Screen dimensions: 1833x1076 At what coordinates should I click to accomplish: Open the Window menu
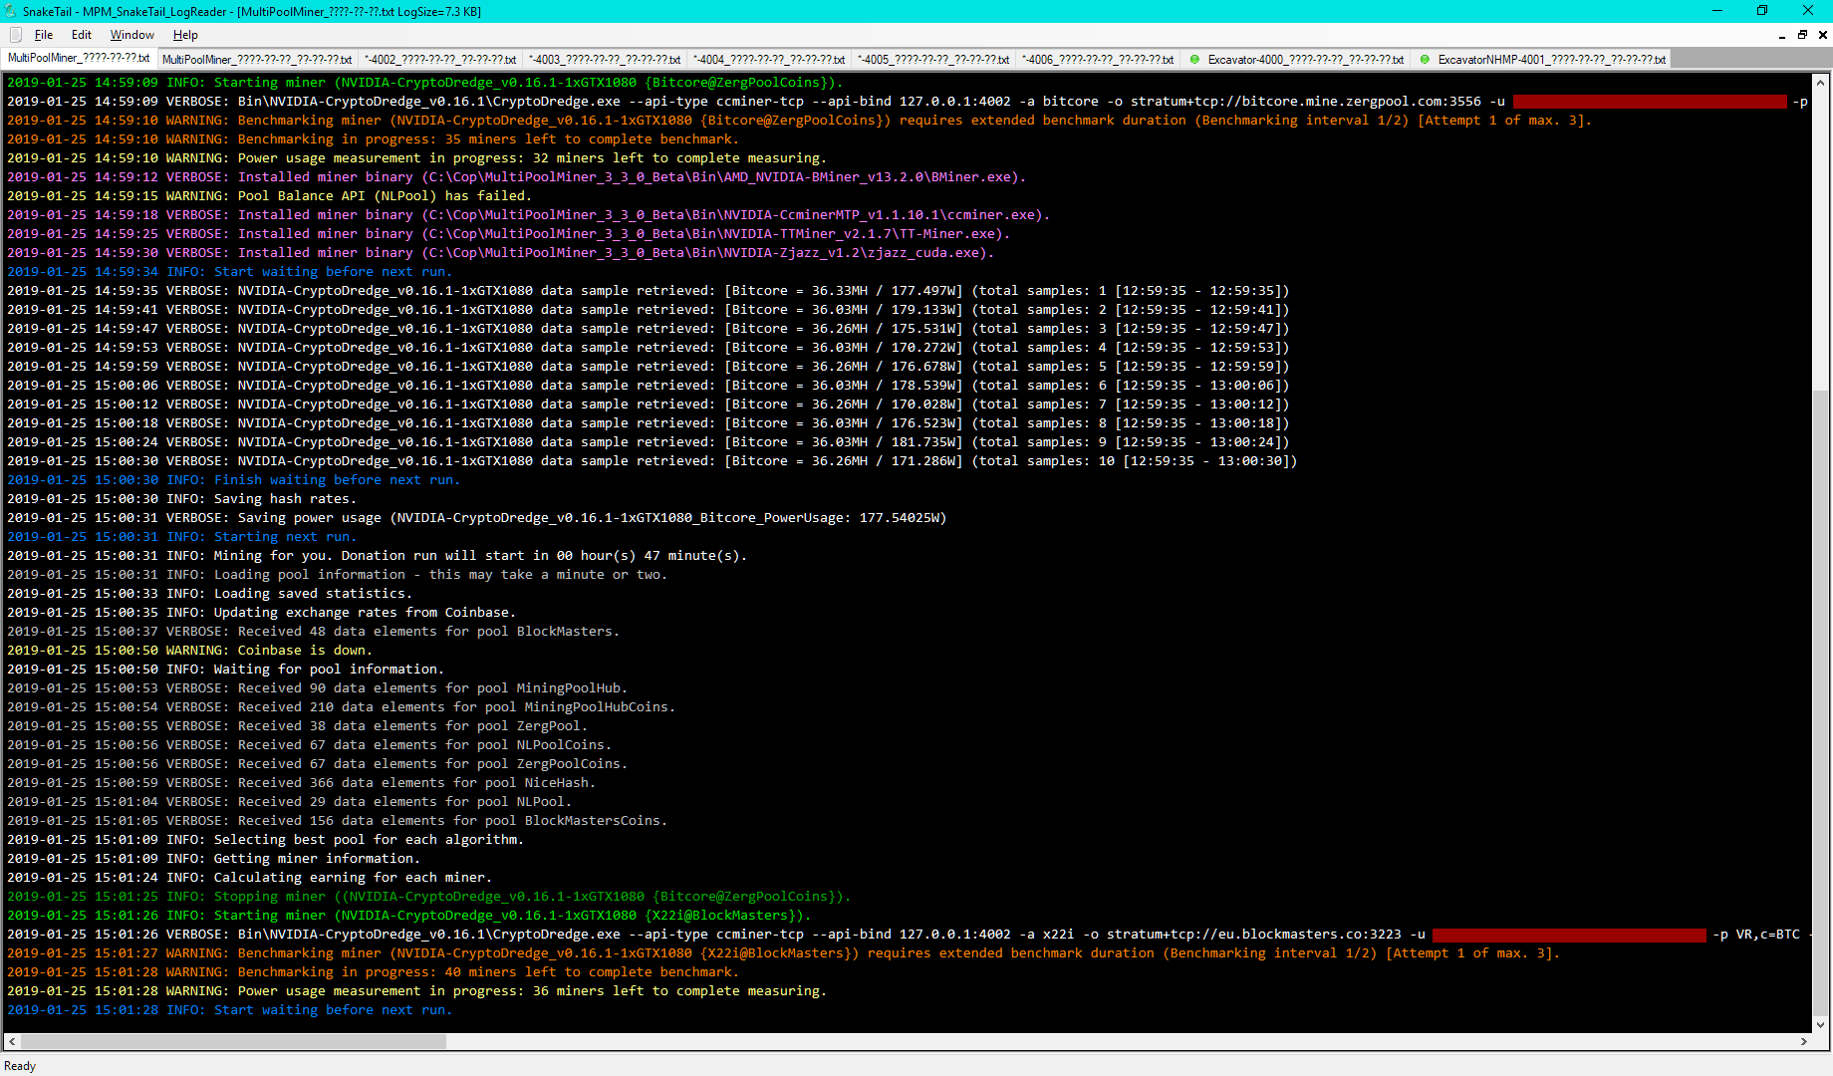[x=131, y=34]
